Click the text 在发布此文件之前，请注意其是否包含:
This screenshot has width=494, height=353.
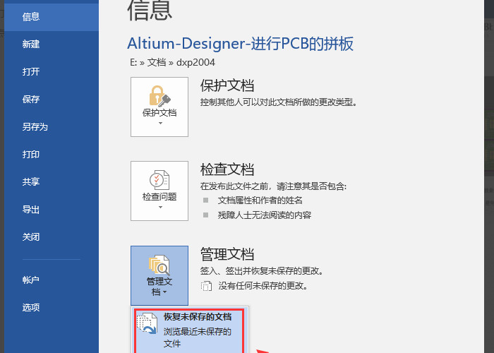click(x=274, y=186)
